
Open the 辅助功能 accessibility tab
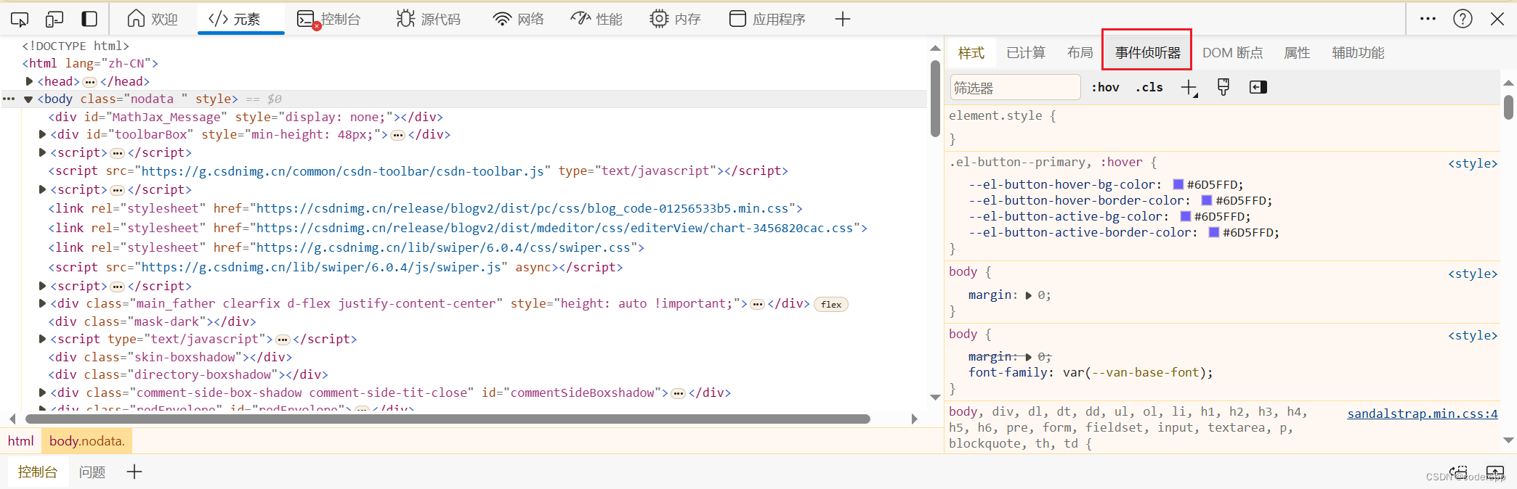point(1358,53)
